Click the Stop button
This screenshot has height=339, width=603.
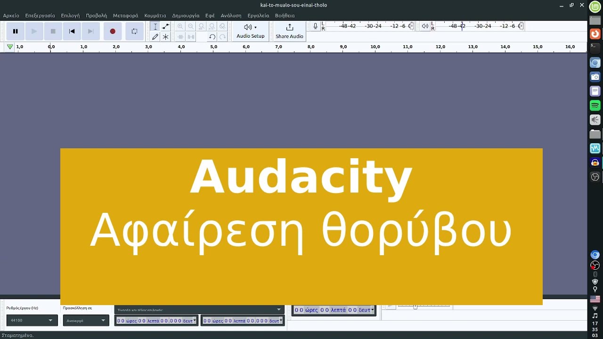tap(53, 32)
